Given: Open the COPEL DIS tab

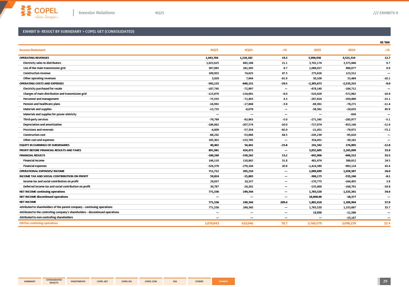Looking at the screenshot, I should [127, 282].
